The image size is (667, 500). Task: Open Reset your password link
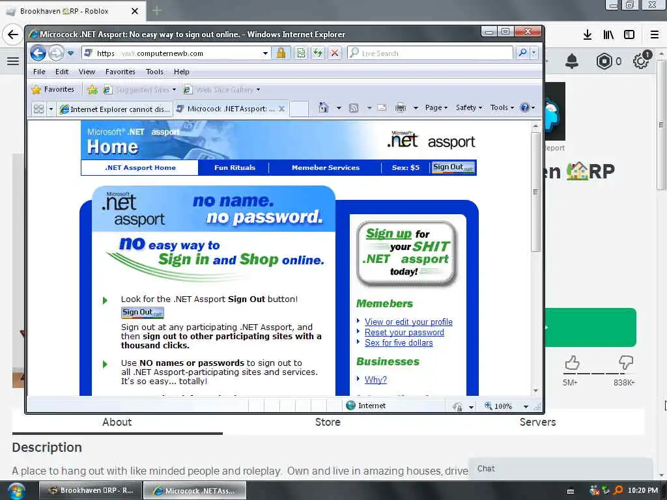(x=404, y=333)
